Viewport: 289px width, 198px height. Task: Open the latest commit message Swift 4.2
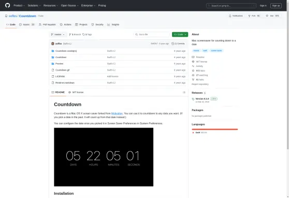pos(67,44)
